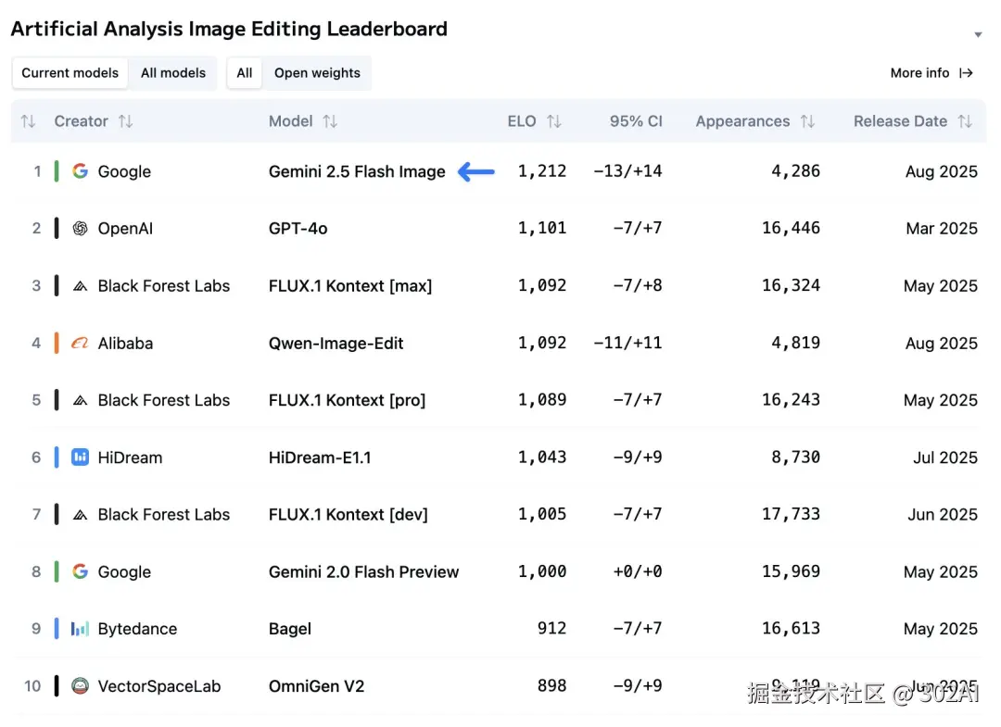The width and height of the screenshot is (1001, 727).
Task: Select FLUX.1 Kontext [pro] model name
Action: point(348,400)
